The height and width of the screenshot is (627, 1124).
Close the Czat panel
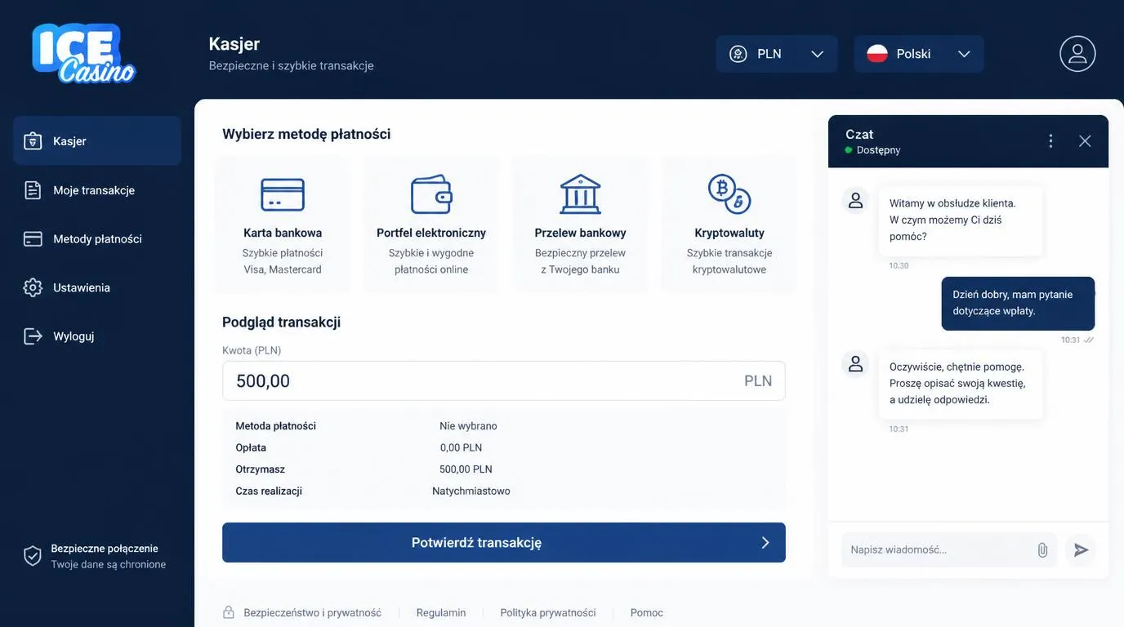[1085, 141]
